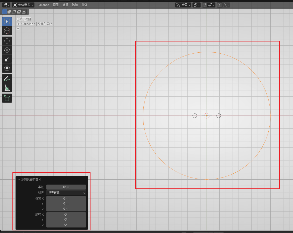The height and width of the screenshot is (233, 293).
Task: Click the '(1) Collection | 贝塞尔圆环' text
Action: [34, 24]
